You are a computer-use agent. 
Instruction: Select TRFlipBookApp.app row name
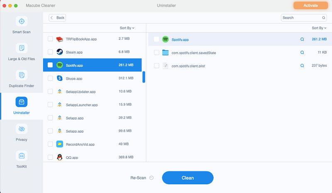81,39
